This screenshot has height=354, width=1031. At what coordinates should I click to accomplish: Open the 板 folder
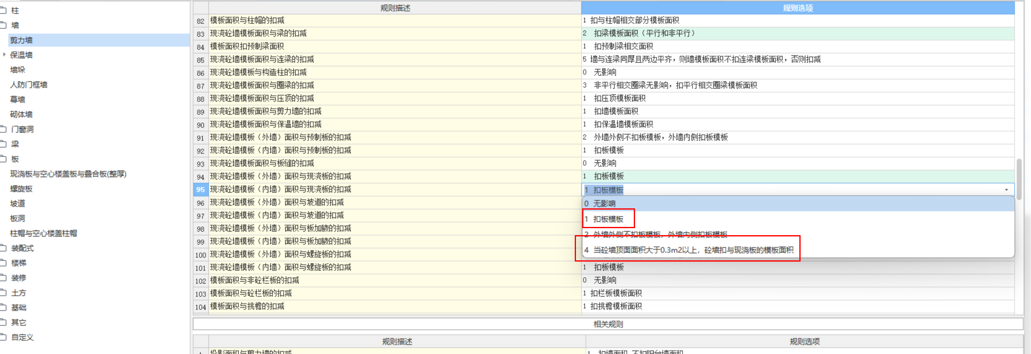tap(15, 159)
